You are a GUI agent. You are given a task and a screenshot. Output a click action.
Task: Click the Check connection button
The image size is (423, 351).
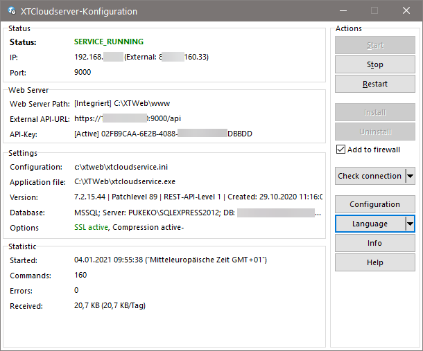click(369, 176)
